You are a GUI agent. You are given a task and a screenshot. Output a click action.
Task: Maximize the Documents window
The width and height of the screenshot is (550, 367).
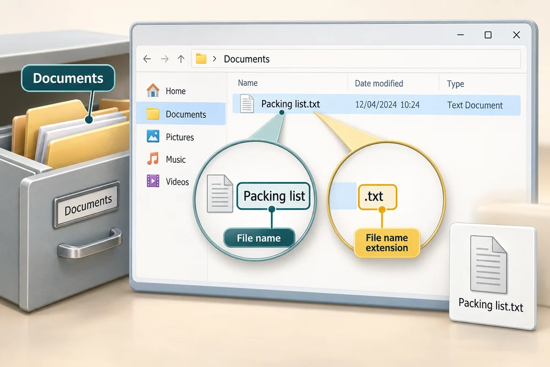[x=488, y=35]
